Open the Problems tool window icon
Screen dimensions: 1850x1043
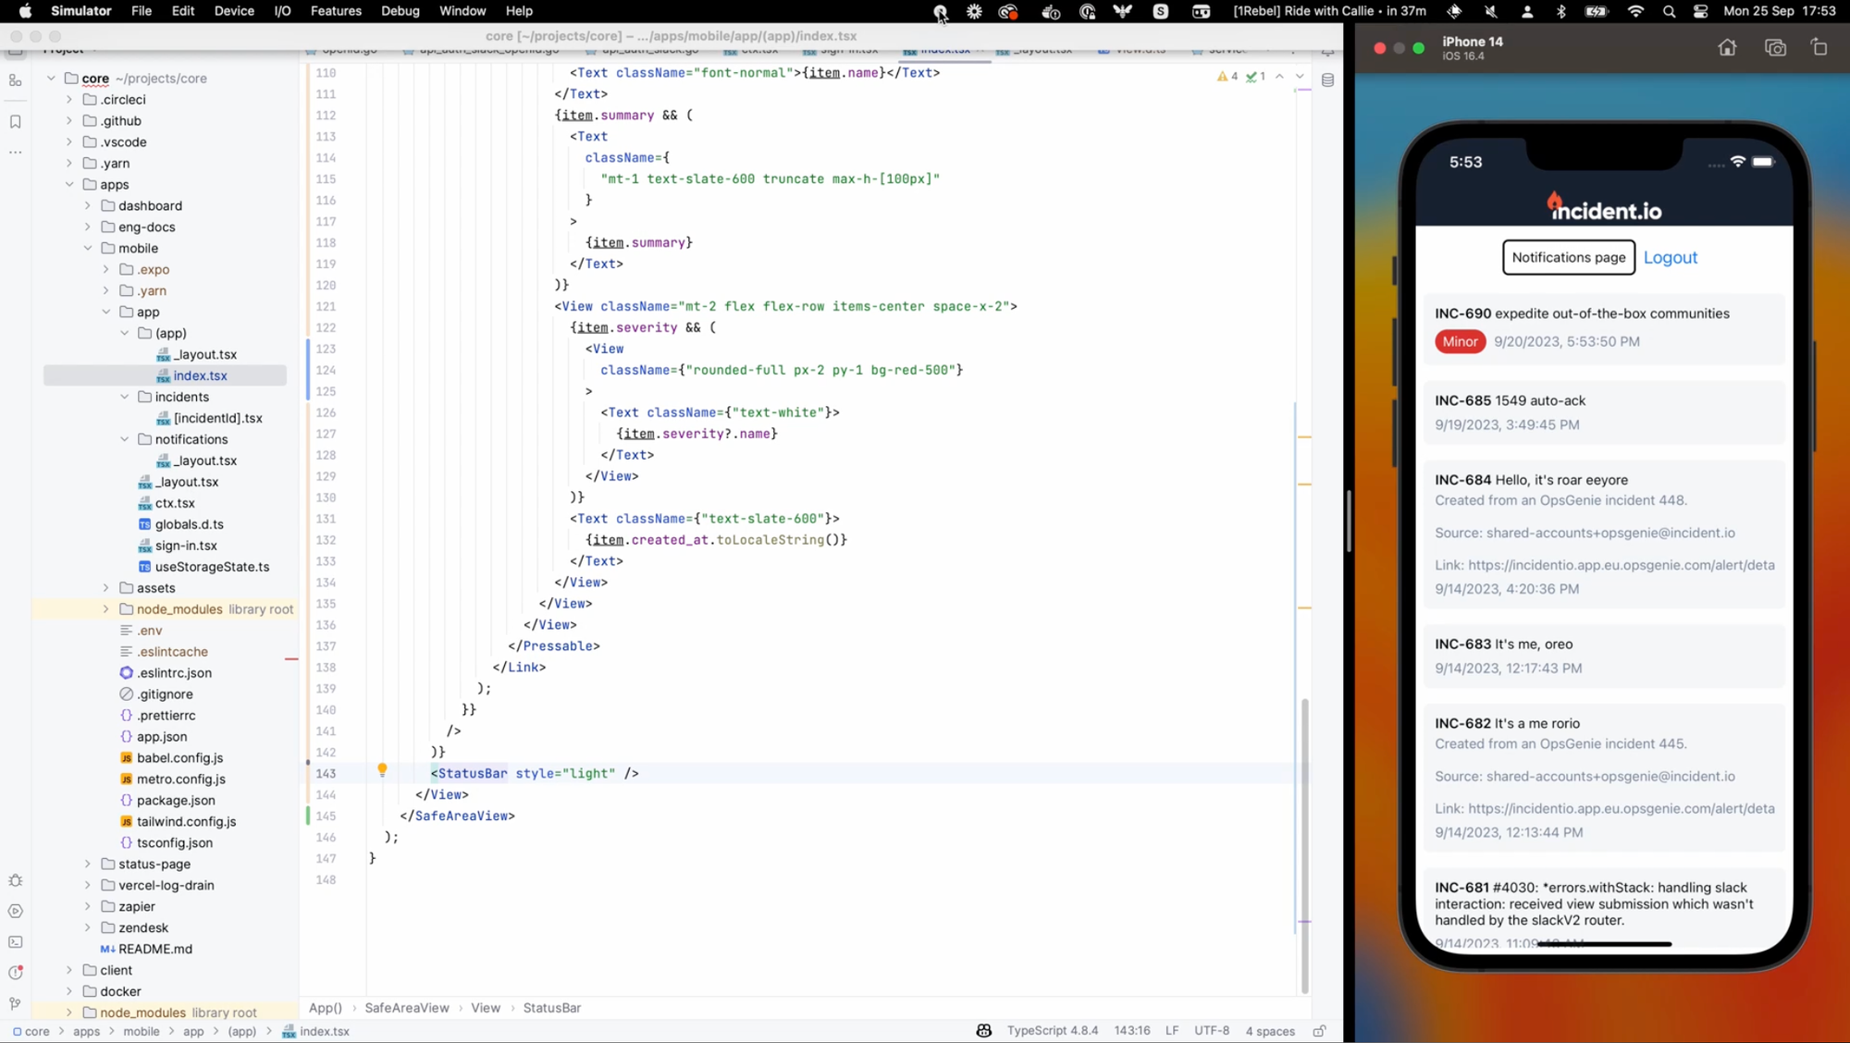[15, 973]
